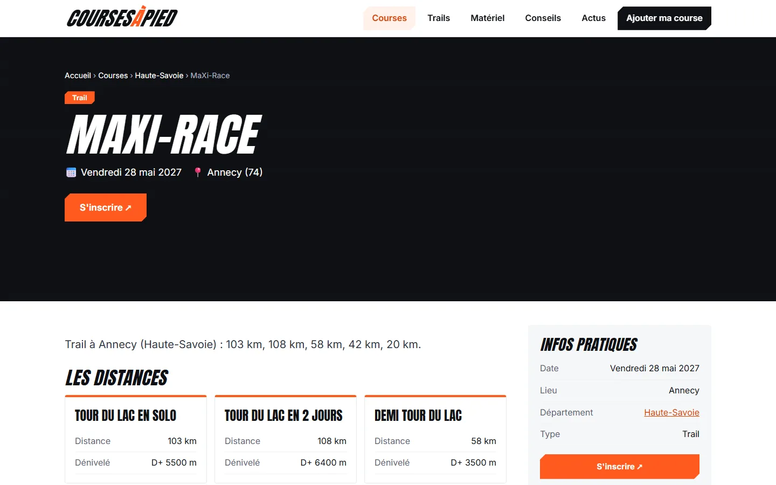Open Courses in the breadcrumb
776x485 pixels.
113,75
